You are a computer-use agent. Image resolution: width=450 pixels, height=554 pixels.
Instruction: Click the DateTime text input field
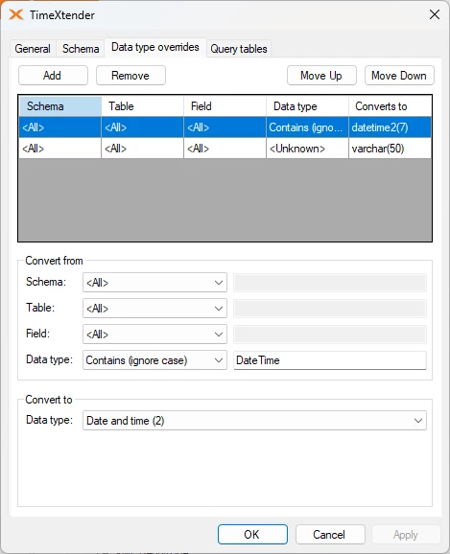[x=330, y=360]
